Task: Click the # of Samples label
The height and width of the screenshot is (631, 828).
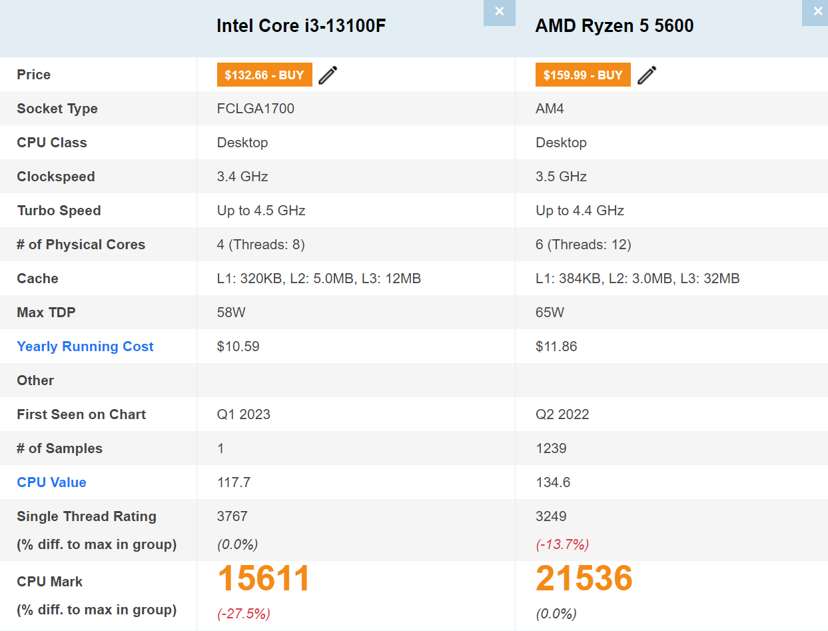Action: pos(60,448)
